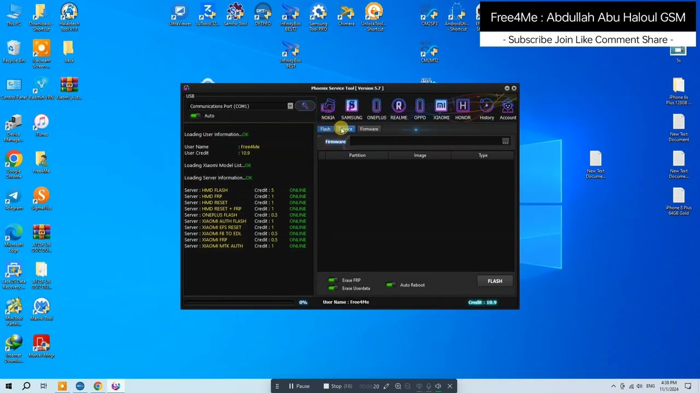This screenshot has width=700, height=393.
Task: Click the firmware path input field
Action: 425,142
